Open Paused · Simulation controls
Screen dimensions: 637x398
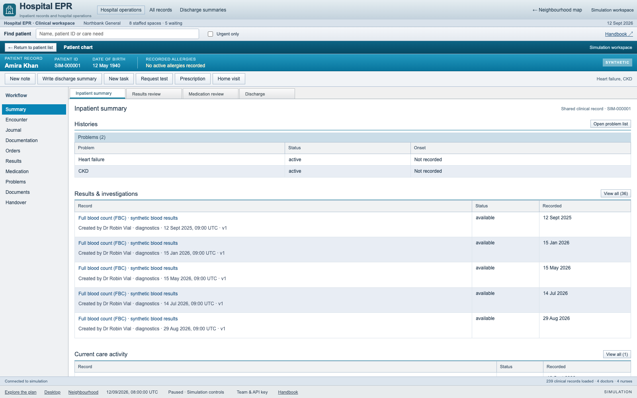(x=196, y=392)
